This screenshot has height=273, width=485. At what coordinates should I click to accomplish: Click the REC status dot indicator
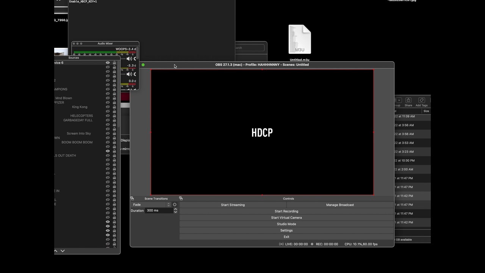tap(312, 244)
